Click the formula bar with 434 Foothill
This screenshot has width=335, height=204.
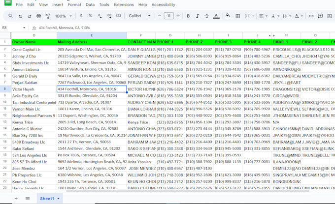184,28
